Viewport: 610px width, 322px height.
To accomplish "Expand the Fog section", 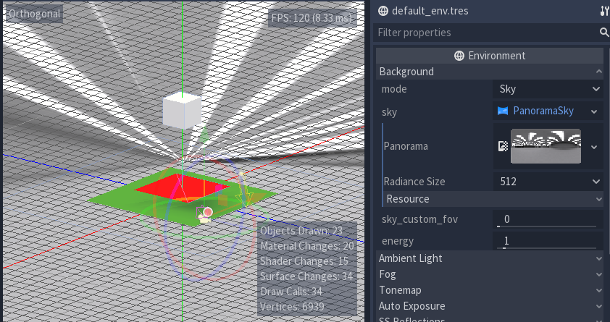I will coord(490,274).
